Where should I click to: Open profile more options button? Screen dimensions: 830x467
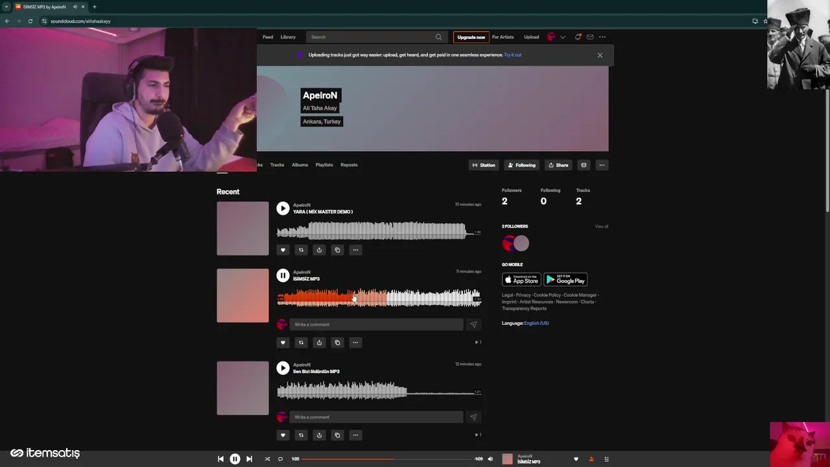(x=602, y=165)
